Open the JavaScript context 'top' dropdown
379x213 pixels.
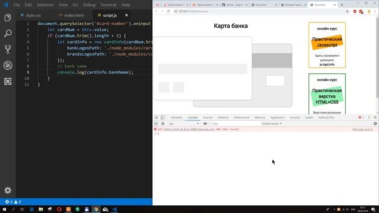pos(184,124)
